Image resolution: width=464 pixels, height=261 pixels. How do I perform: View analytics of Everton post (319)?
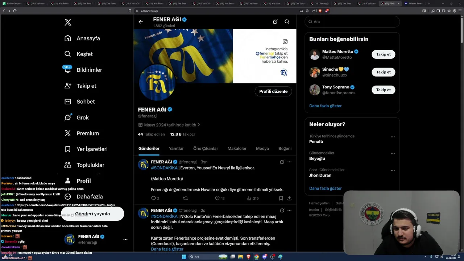click(253, 198)
